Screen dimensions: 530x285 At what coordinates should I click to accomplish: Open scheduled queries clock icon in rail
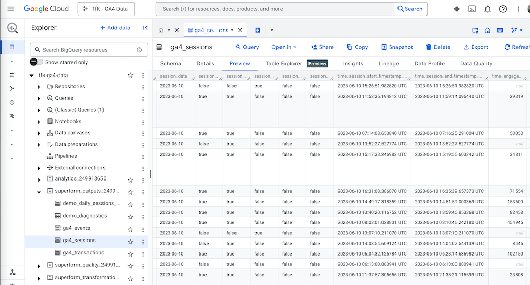[x=12, y=102]
